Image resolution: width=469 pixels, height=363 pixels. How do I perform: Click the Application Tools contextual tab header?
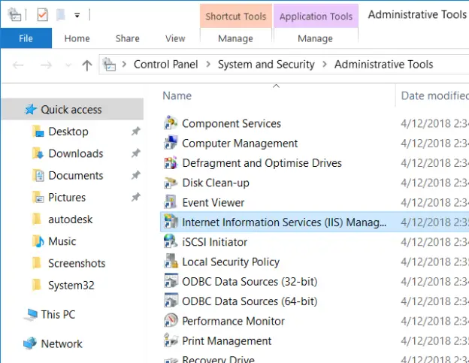pos(316,16)
